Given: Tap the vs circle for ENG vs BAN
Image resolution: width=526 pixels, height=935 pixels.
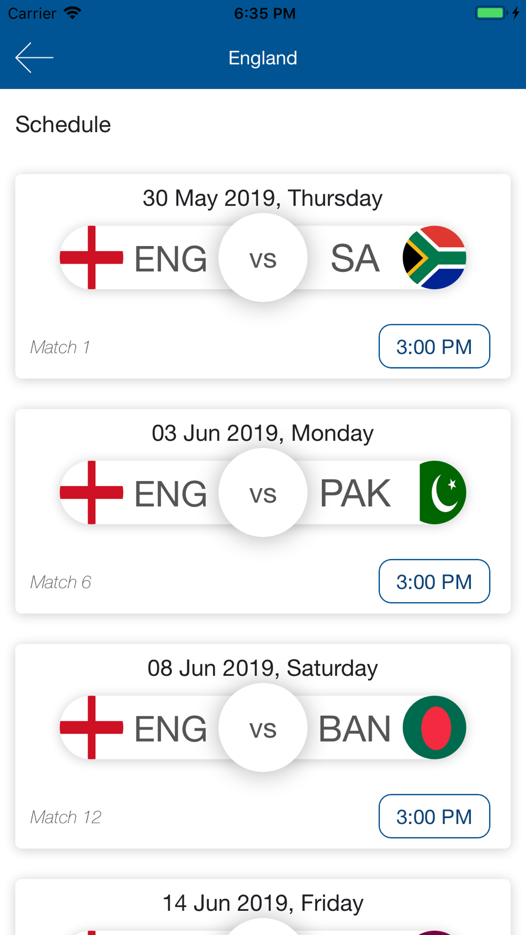Looking at the screenshot, I should (263, 728).
